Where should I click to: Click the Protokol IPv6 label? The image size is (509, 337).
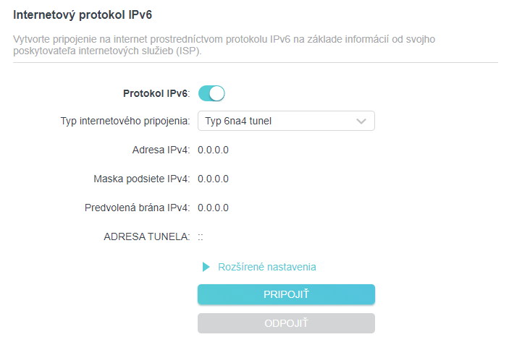coord(156,93)
